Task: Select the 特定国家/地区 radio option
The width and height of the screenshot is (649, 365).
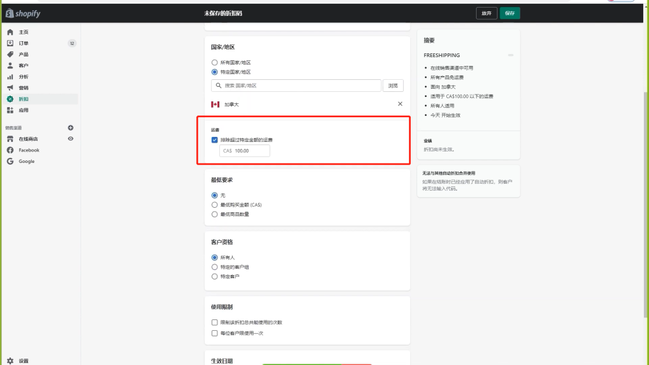Action: (x=215, y=72)
